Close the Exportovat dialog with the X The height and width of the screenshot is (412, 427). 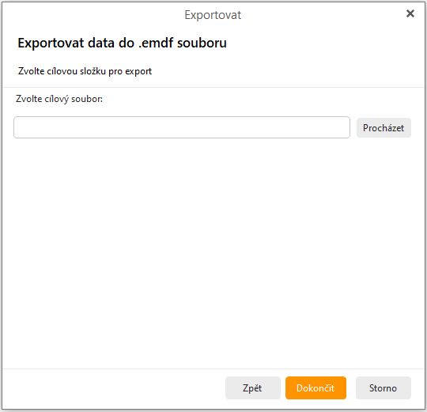(x=410, y=13)
